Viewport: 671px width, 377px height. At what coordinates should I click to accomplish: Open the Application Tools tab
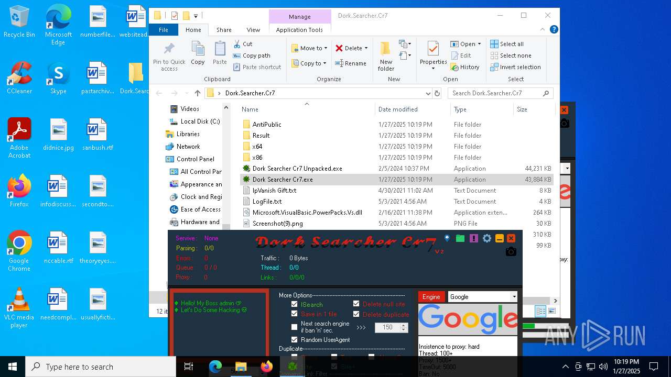point(299,30)
